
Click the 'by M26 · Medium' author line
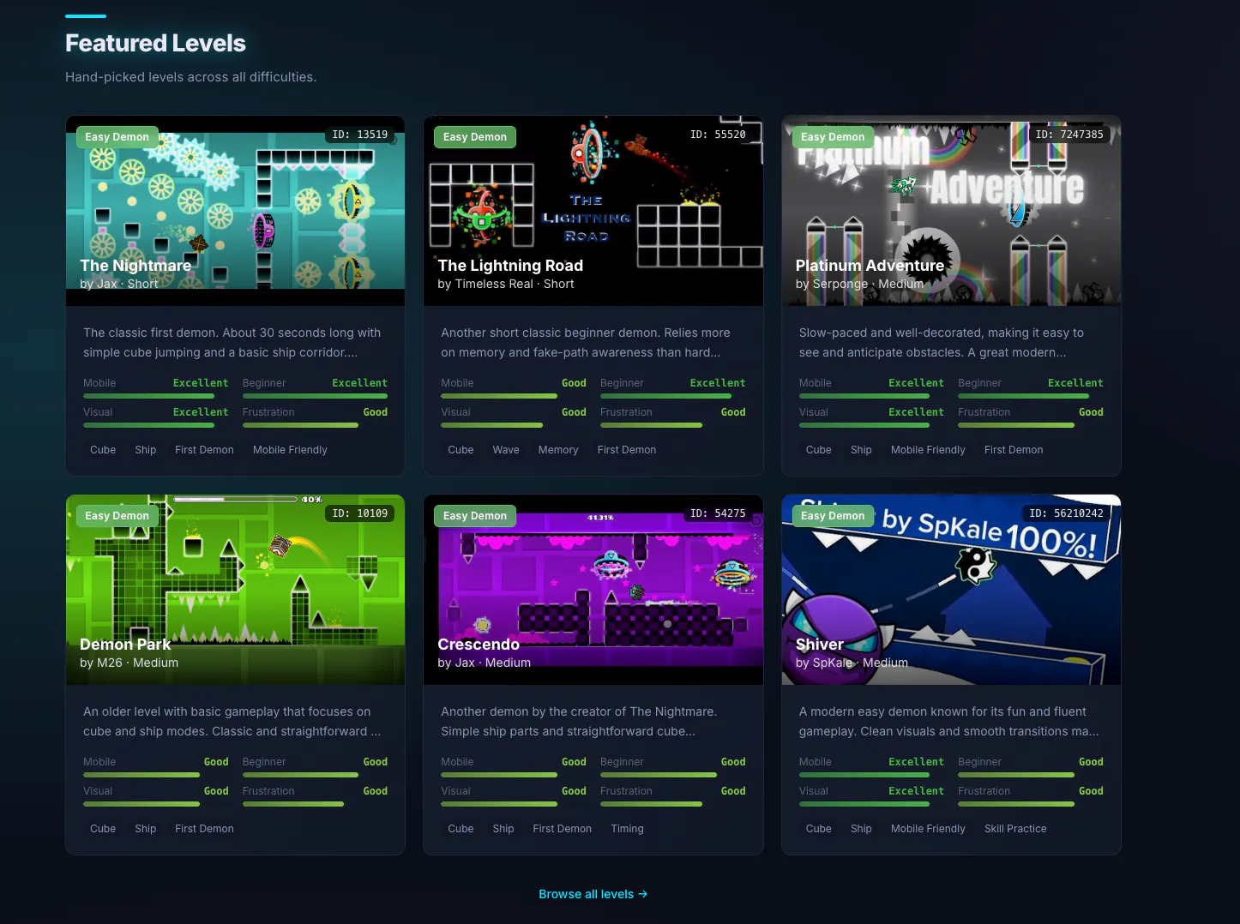pos(129,663)
